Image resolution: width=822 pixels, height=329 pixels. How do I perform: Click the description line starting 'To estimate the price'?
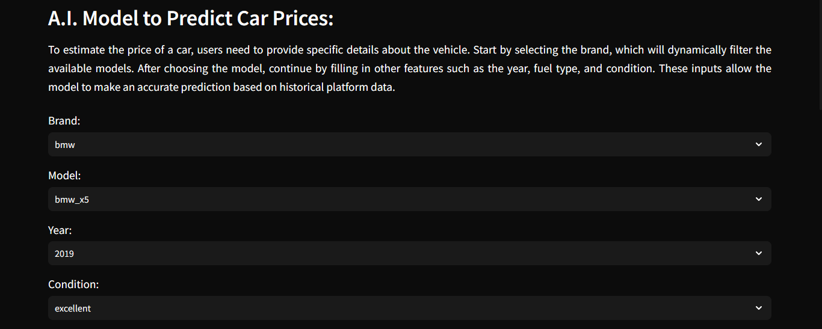coord(409,50)
